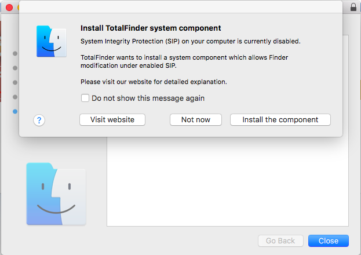Click the second gray step bullet in the sidebar
The image size is (361, 255).
click(x=15, y=68)
